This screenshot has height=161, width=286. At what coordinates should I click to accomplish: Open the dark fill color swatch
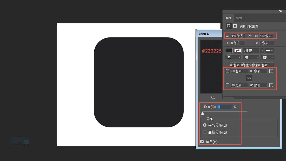coord(229,50)
